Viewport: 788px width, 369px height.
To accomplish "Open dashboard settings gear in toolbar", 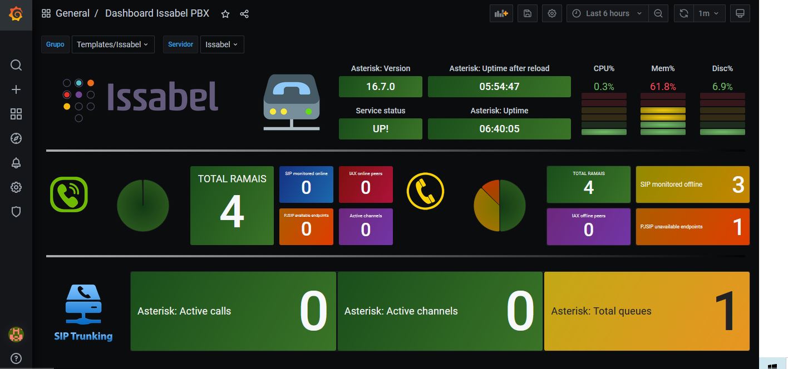I will click(552, 13).
